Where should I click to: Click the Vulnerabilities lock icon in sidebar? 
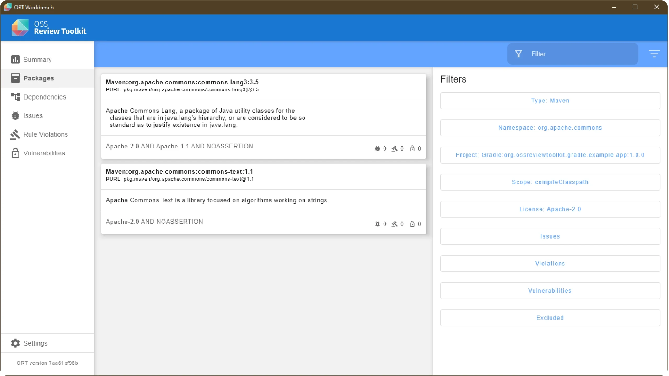(x=15, y=153)
